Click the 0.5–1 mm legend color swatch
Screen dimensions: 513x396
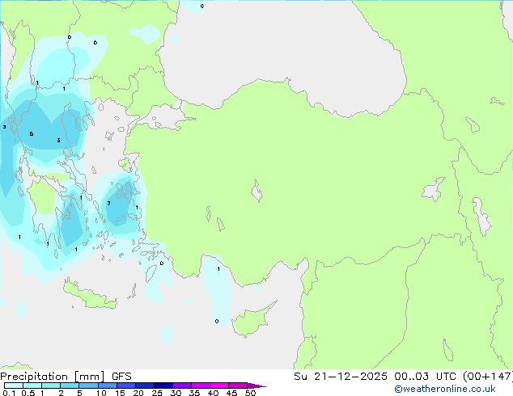click(x=32, y=385)
